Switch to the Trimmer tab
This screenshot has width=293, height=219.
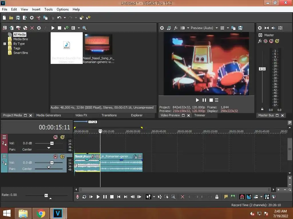(199, 115)
